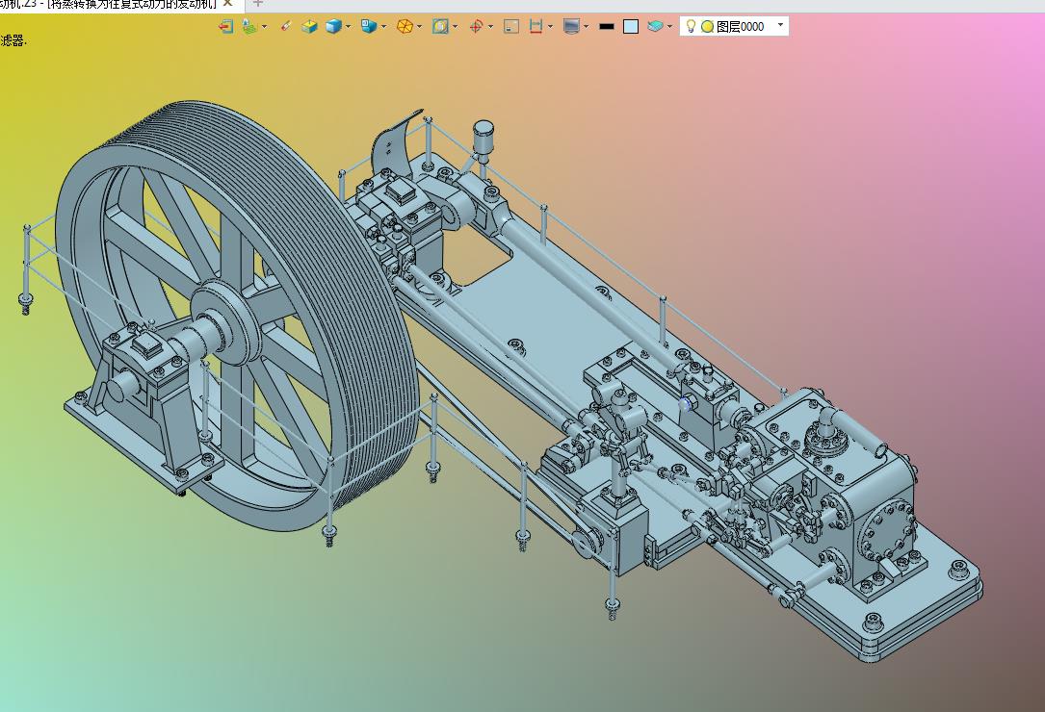
Task: Select the engine document tab title
Action: 109,4
